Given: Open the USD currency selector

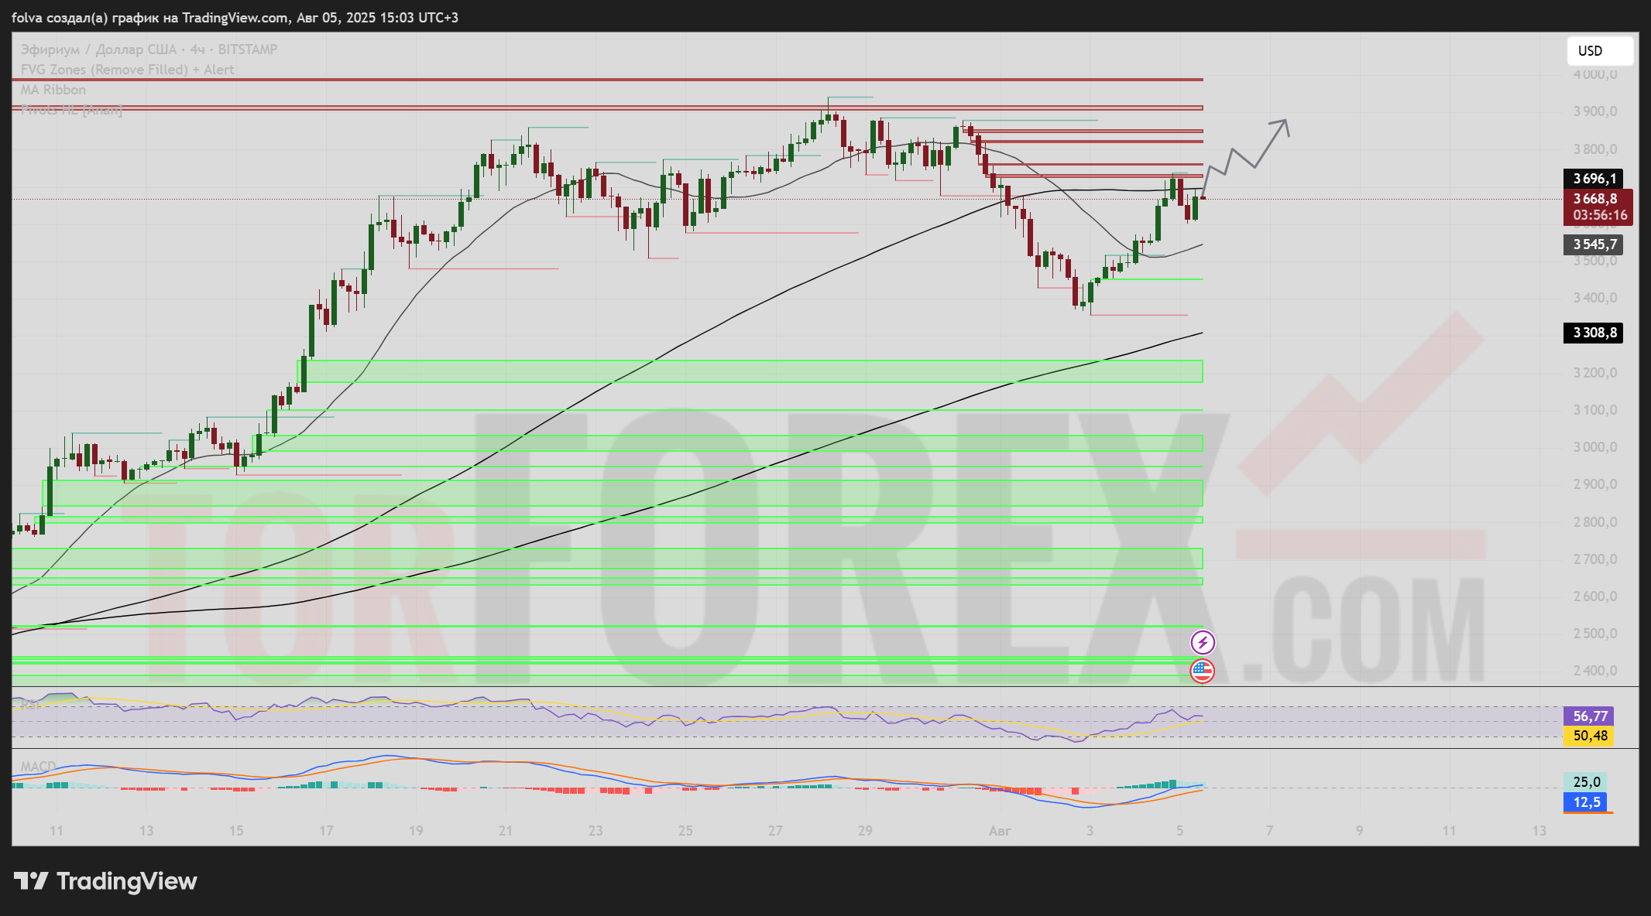Looking at the screenshot, I should tap(1599, 51).
